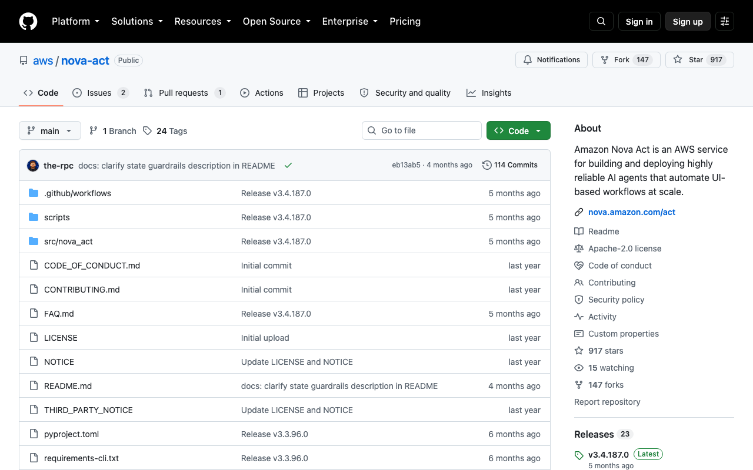Click the repository icon beside aws

coord(24,61)
